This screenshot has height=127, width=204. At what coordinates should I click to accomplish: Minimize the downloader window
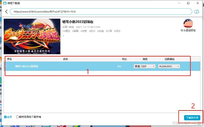click(179, 3)
